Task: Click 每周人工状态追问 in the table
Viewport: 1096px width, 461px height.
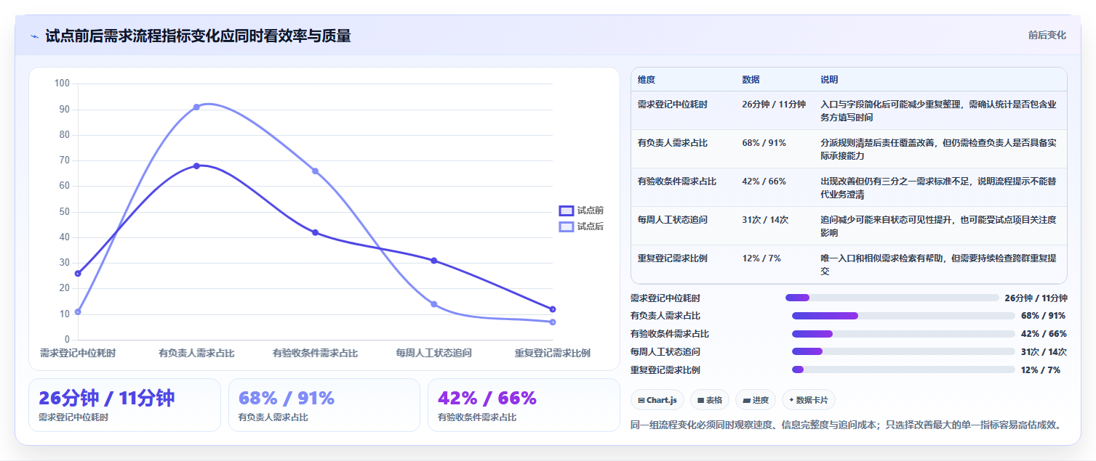Action: click(x=673, y=219)
